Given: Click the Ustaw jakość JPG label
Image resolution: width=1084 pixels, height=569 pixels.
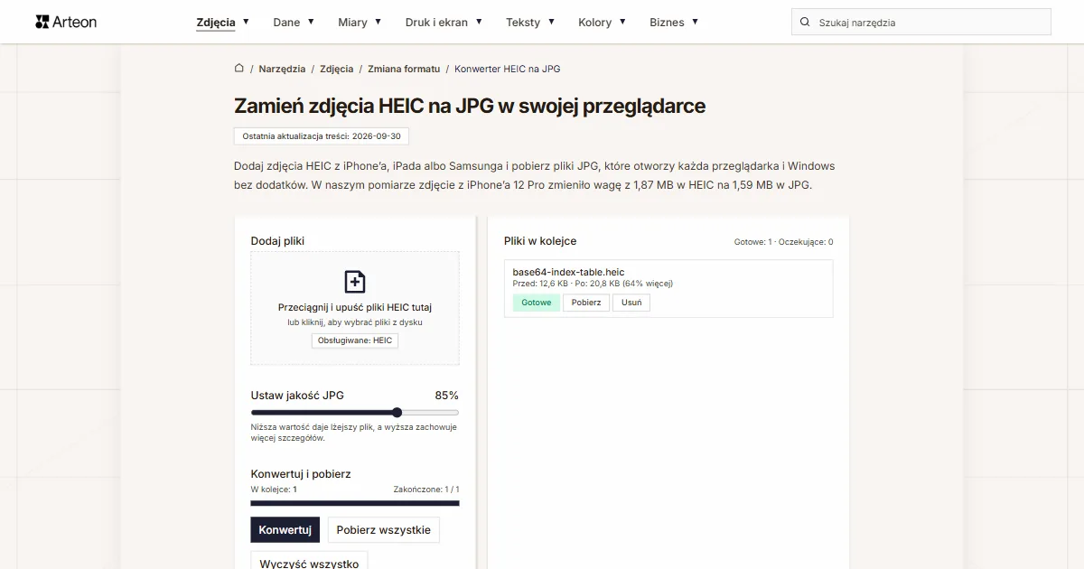Looking at the screenshot, I should pyautogui.click(x=297, y=396).
